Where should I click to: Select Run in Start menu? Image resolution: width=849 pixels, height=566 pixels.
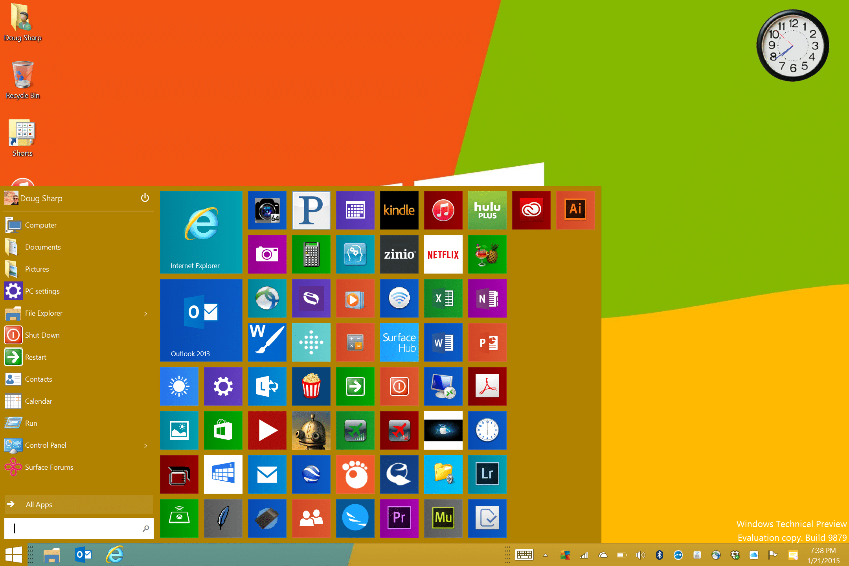tap(79, 423)
